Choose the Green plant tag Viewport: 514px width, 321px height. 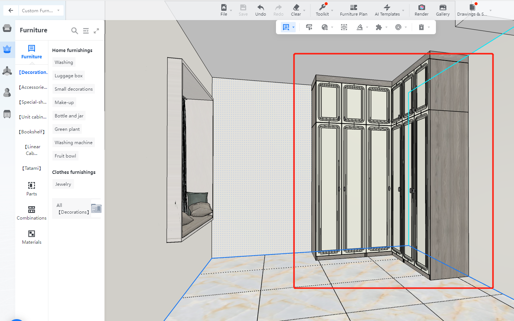coord(67,129)
